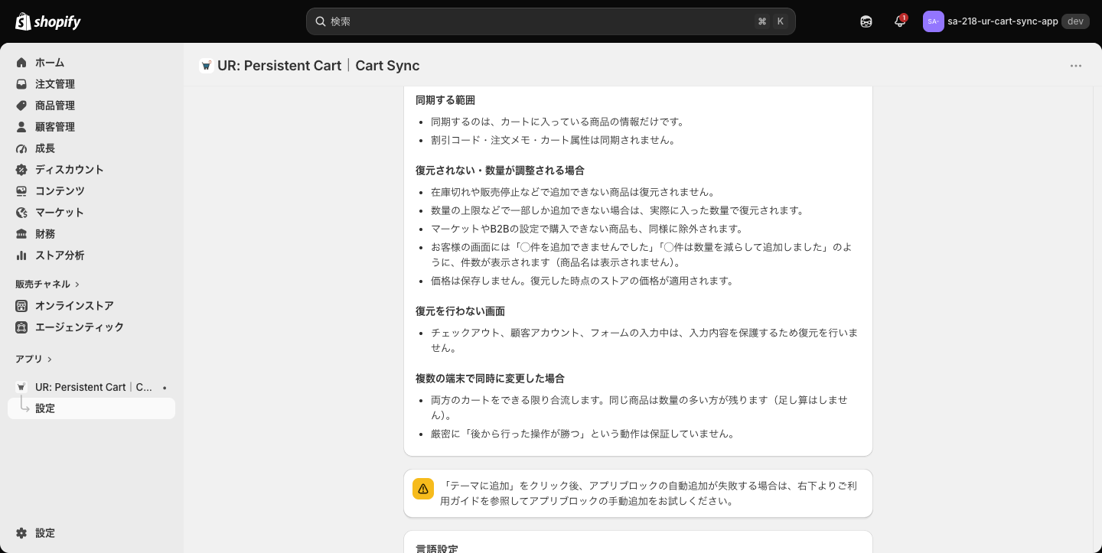Click the yellow warning triangle icon

[423, 489]
